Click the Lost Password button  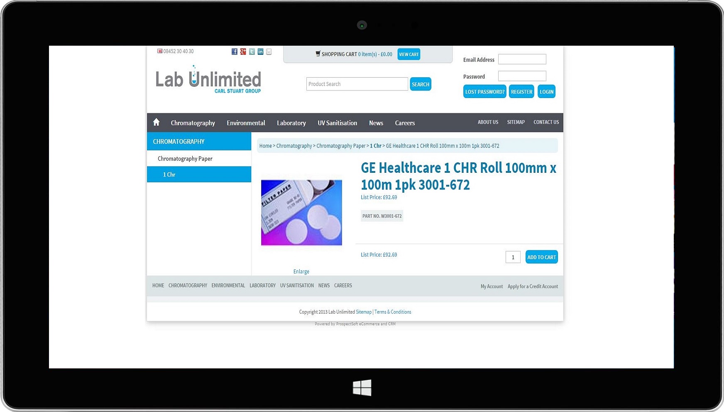pyautogui.click(x=484, y=92)
